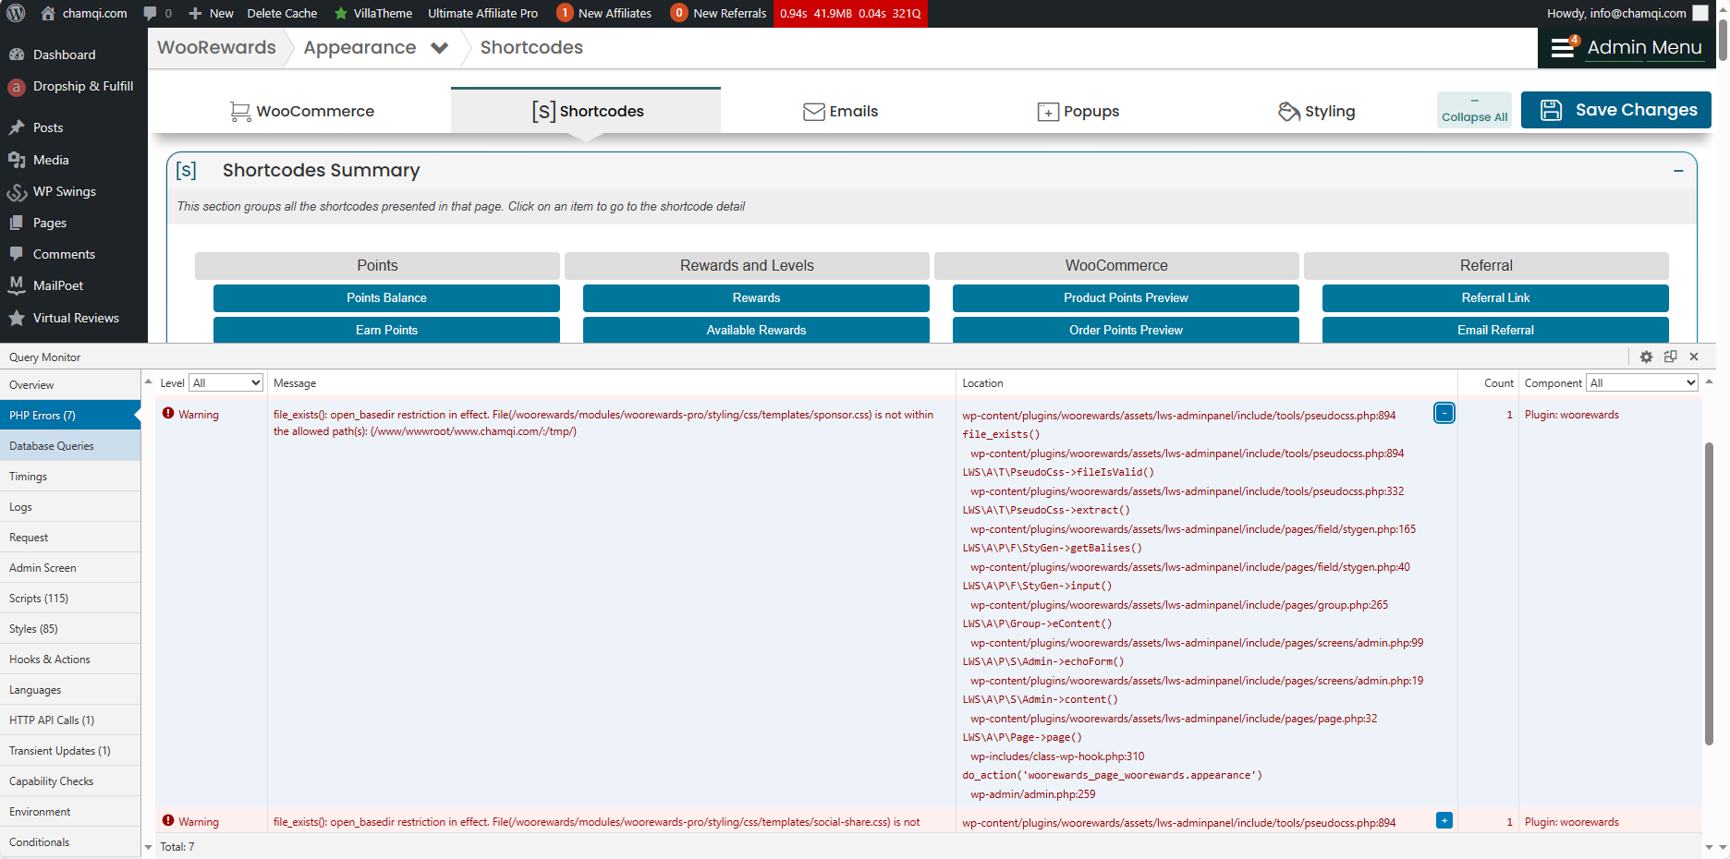The width and height of the screenshot is (1730, 859).
Task: Open Dashboard in the sidebar
Action: point(74,54)
